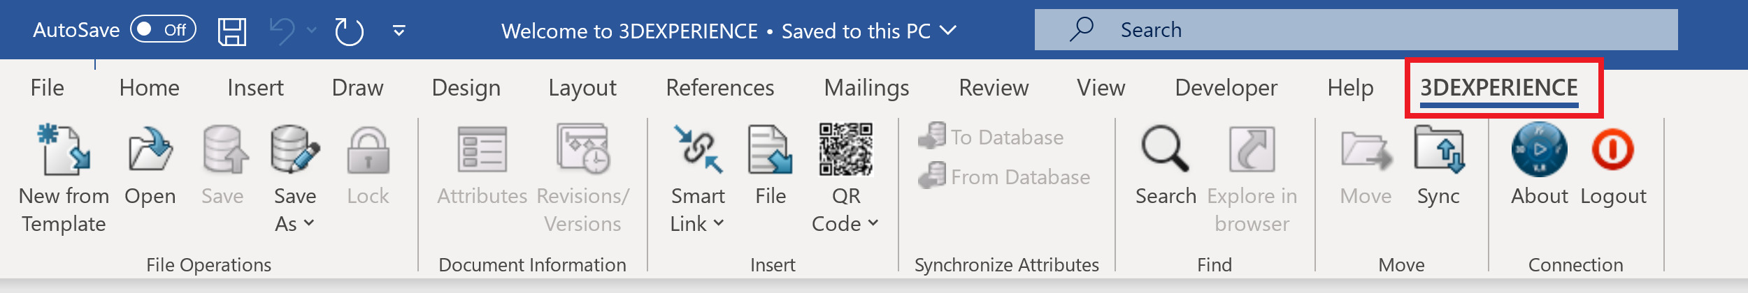
Task: Click the save disk icon in title bar
Action: click(232, 31)
